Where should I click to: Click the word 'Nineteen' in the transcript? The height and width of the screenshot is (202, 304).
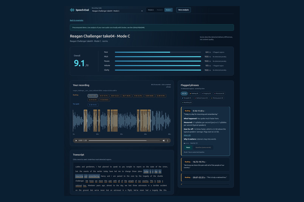click(x=92, y=185)
